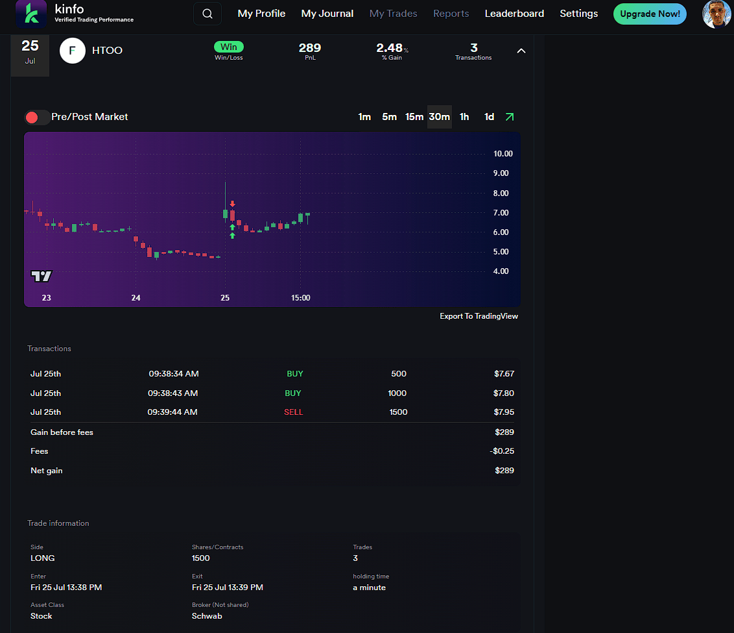Select the 1m chart timeframe
This screenshot has width=734, height=633.
pos(364,117)
